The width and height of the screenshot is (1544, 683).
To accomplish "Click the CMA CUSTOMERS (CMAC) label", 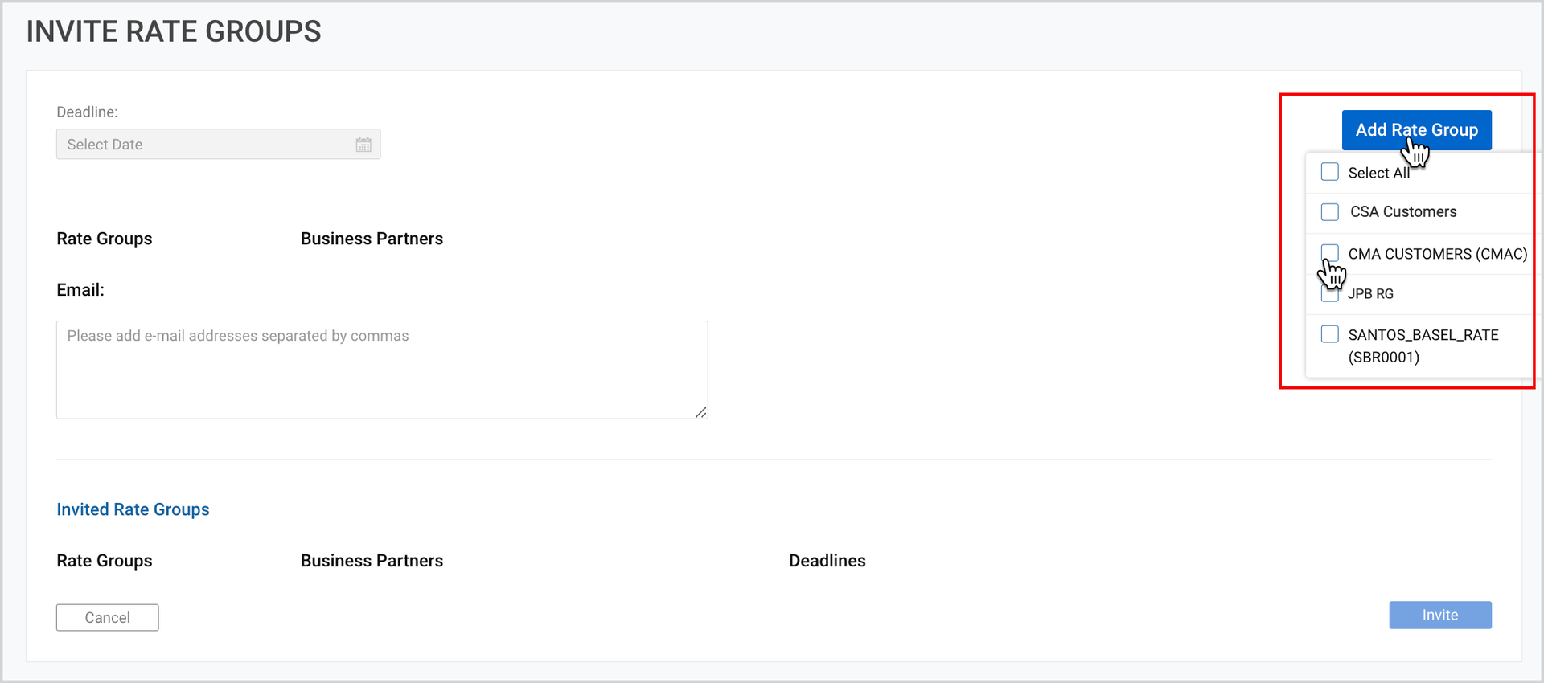I will pyautogui.click(x=1437, y=254).
